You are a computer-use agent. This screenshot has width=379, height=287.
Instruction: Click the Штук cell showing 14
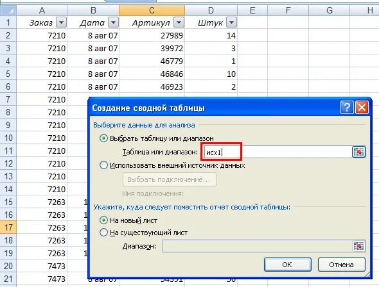click(x=211, y=35)
